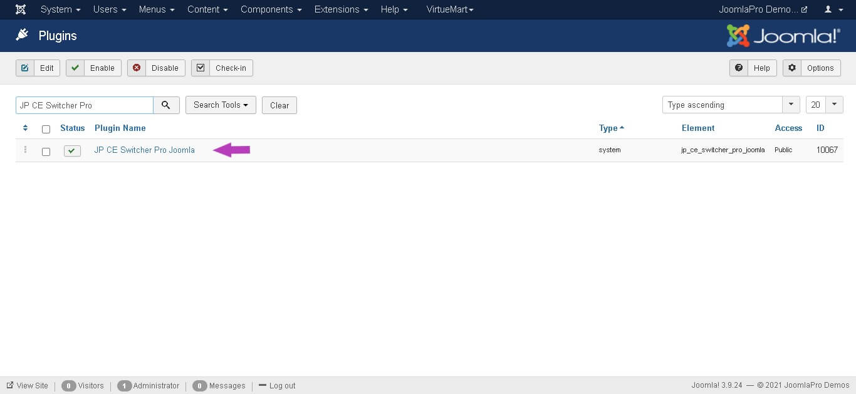The height and width of the screenshot is (394, 856).
Task: Click the Enable toolbar button
Action: pyautogui.click(x=93, y=68)
